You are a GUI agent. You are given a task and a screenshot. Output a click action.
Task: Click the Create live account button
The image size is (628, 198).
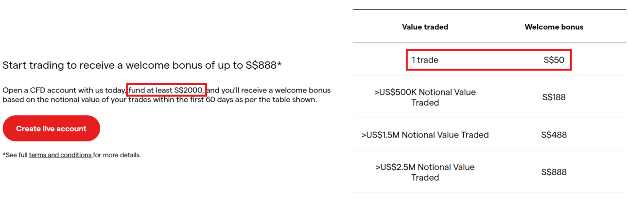click(x=51, y=129)
